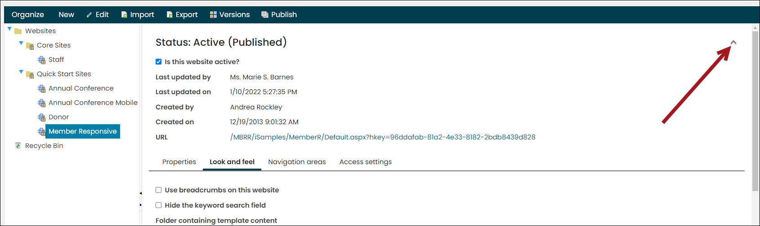Open the Versions grid icon
The image size is (760, 226).
pyautogui.click(x=213, y=15)
